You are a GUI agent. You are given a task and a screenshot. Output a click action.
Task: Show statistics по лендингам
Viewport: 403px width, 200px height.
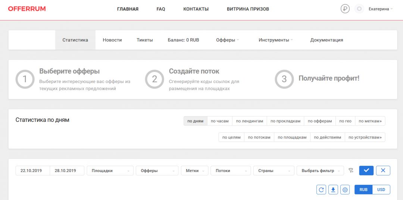250,121
